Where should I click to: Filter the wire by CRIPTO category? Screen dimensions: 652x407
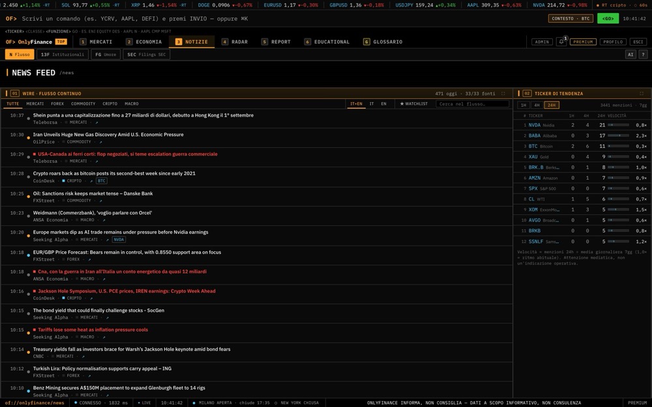coord(110,104)
